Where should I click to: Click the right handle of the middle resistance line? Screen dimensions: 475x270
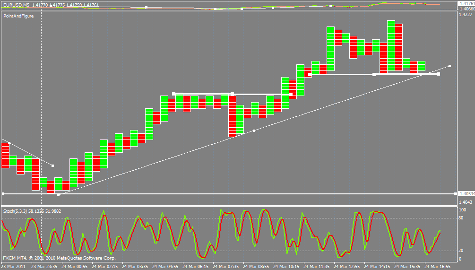291,94
